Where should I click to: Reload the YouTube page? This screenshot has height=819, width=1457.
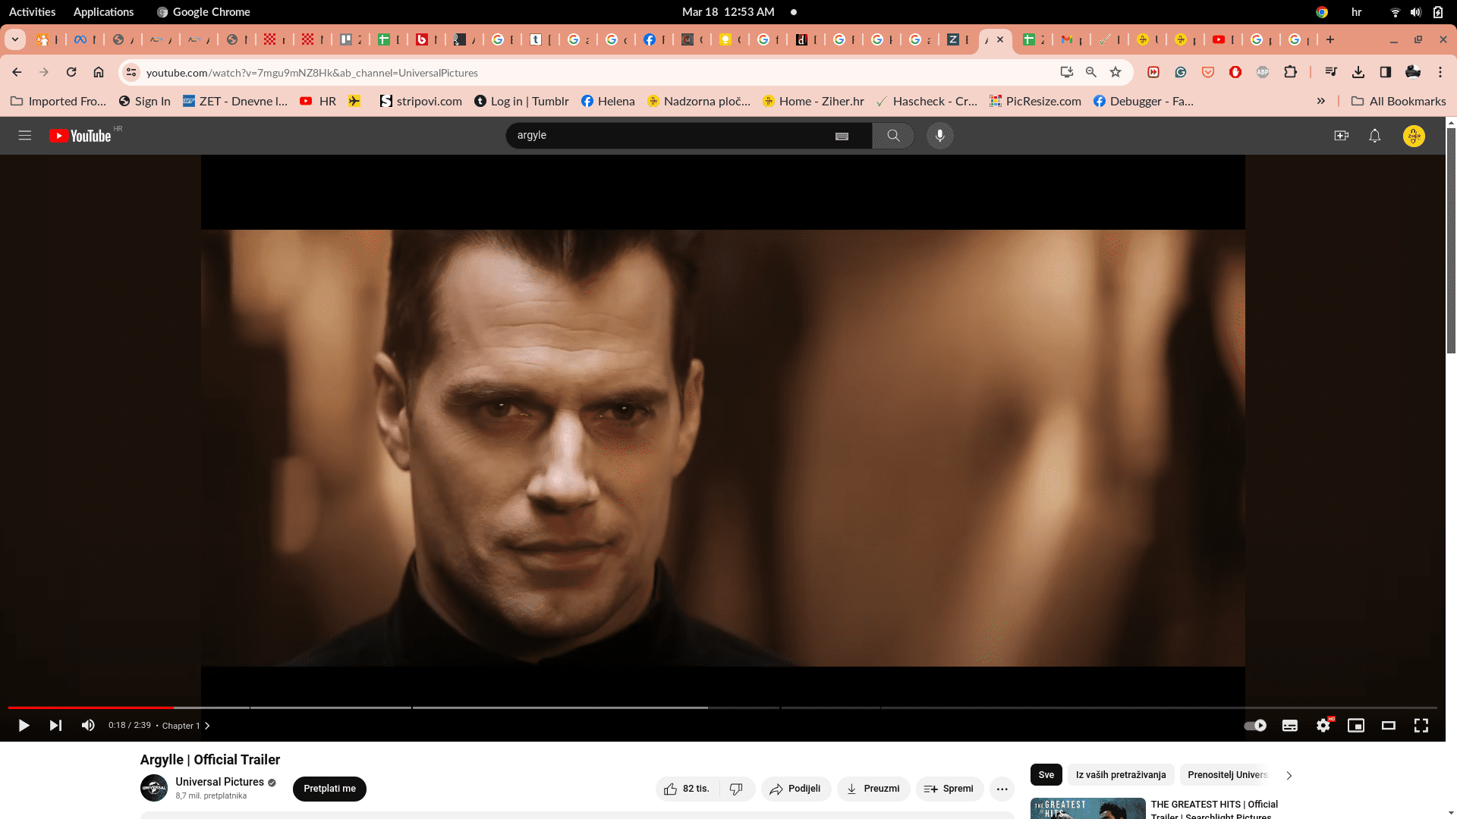71,72
